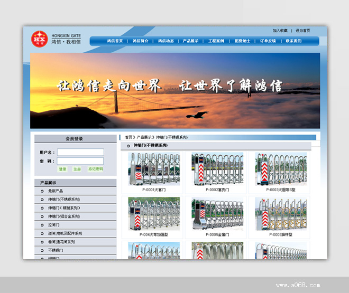
Task: Open 鸿信动态 navigation item
Action: [x=166, y=41]
